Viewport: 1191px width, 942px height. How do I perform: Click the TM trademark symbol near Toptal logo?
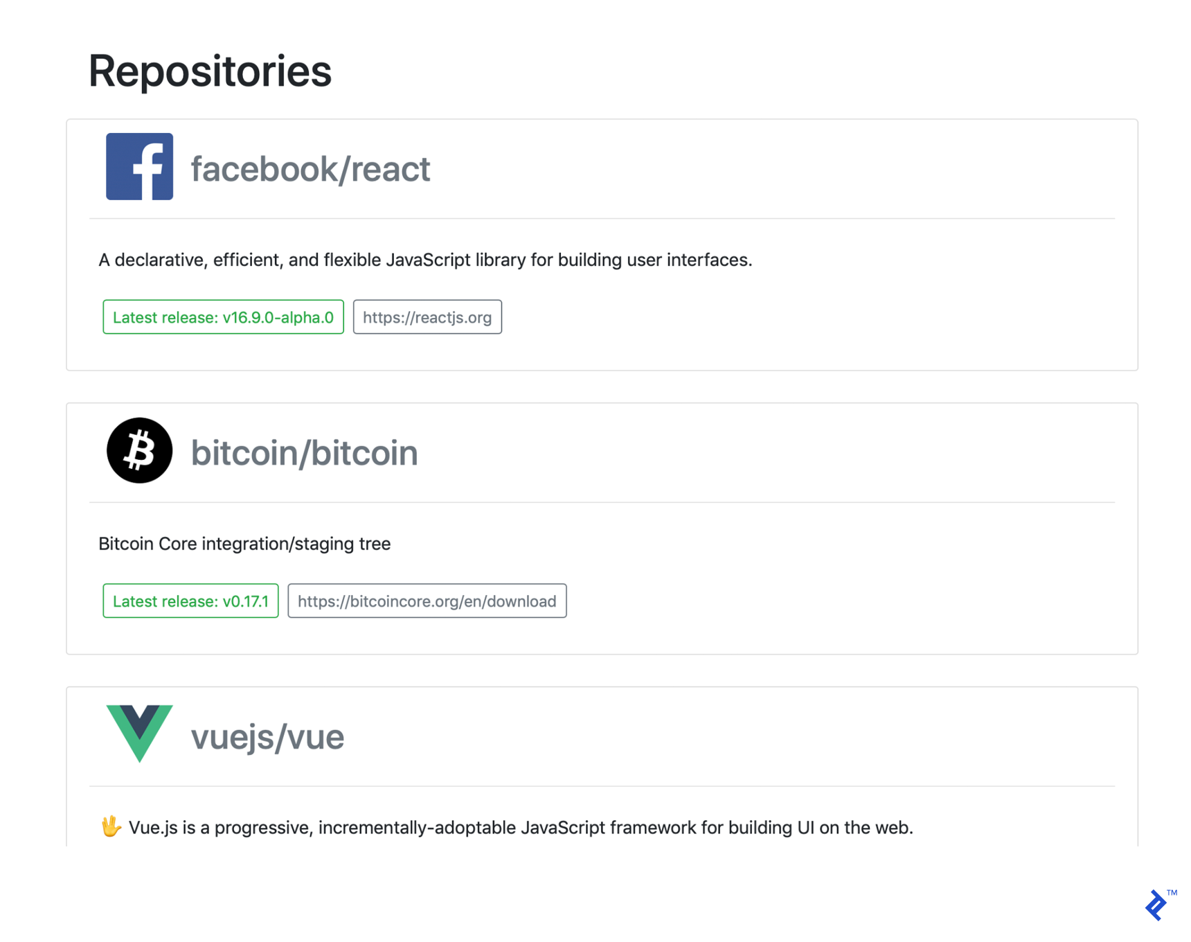pos(1174,892)
